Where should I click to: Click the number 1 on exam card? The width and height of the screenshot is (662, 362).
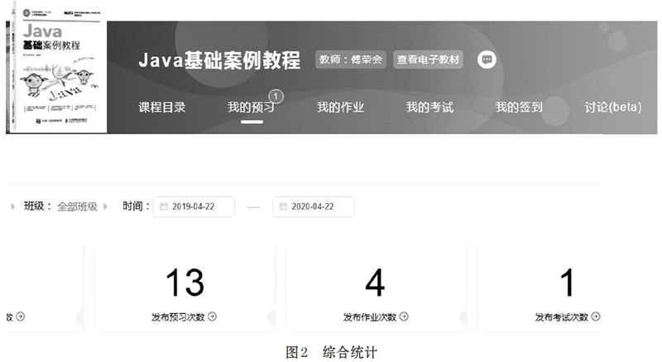(567, 282)
